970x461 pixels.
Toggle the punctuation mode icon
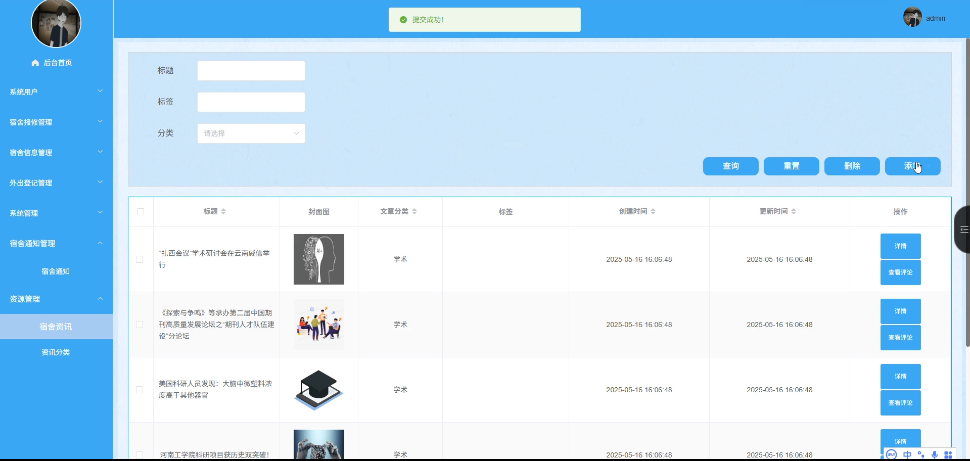tap(921, 454)
